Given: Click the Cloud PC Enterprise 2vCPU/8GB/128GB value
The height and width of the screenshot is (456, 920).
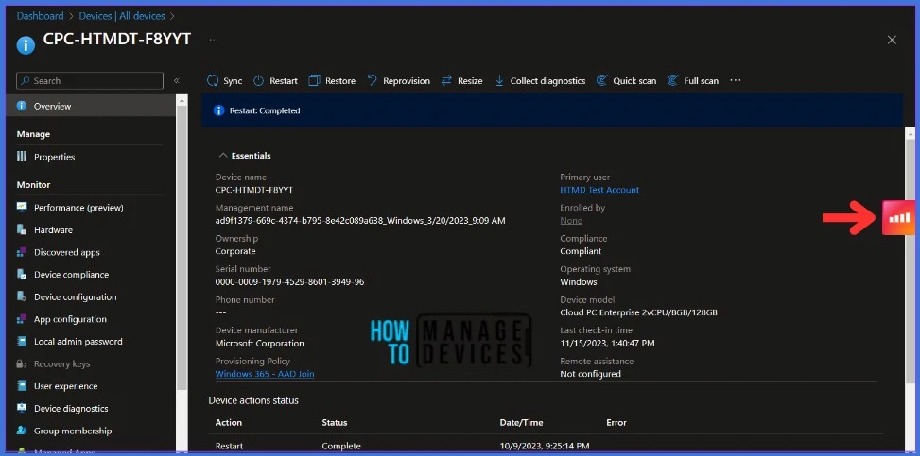Looking at the screenshot, I should pos(638,312).
